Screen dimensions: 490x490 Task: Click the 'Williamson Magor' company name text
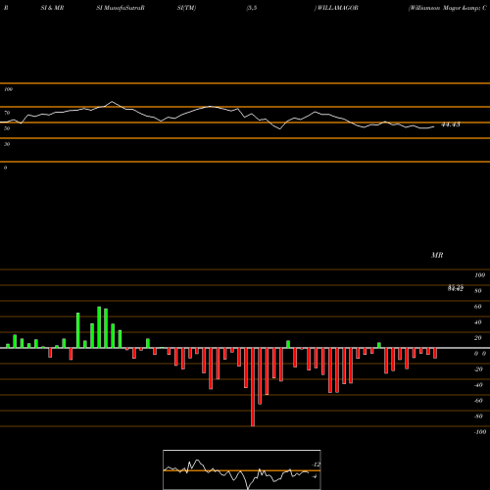[x=434, y=8]
